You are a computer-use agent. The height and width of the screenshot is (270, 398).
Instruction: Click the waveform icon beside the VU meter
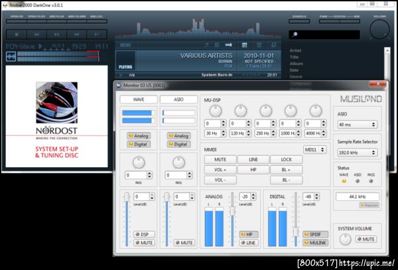(x=11, y=56)
